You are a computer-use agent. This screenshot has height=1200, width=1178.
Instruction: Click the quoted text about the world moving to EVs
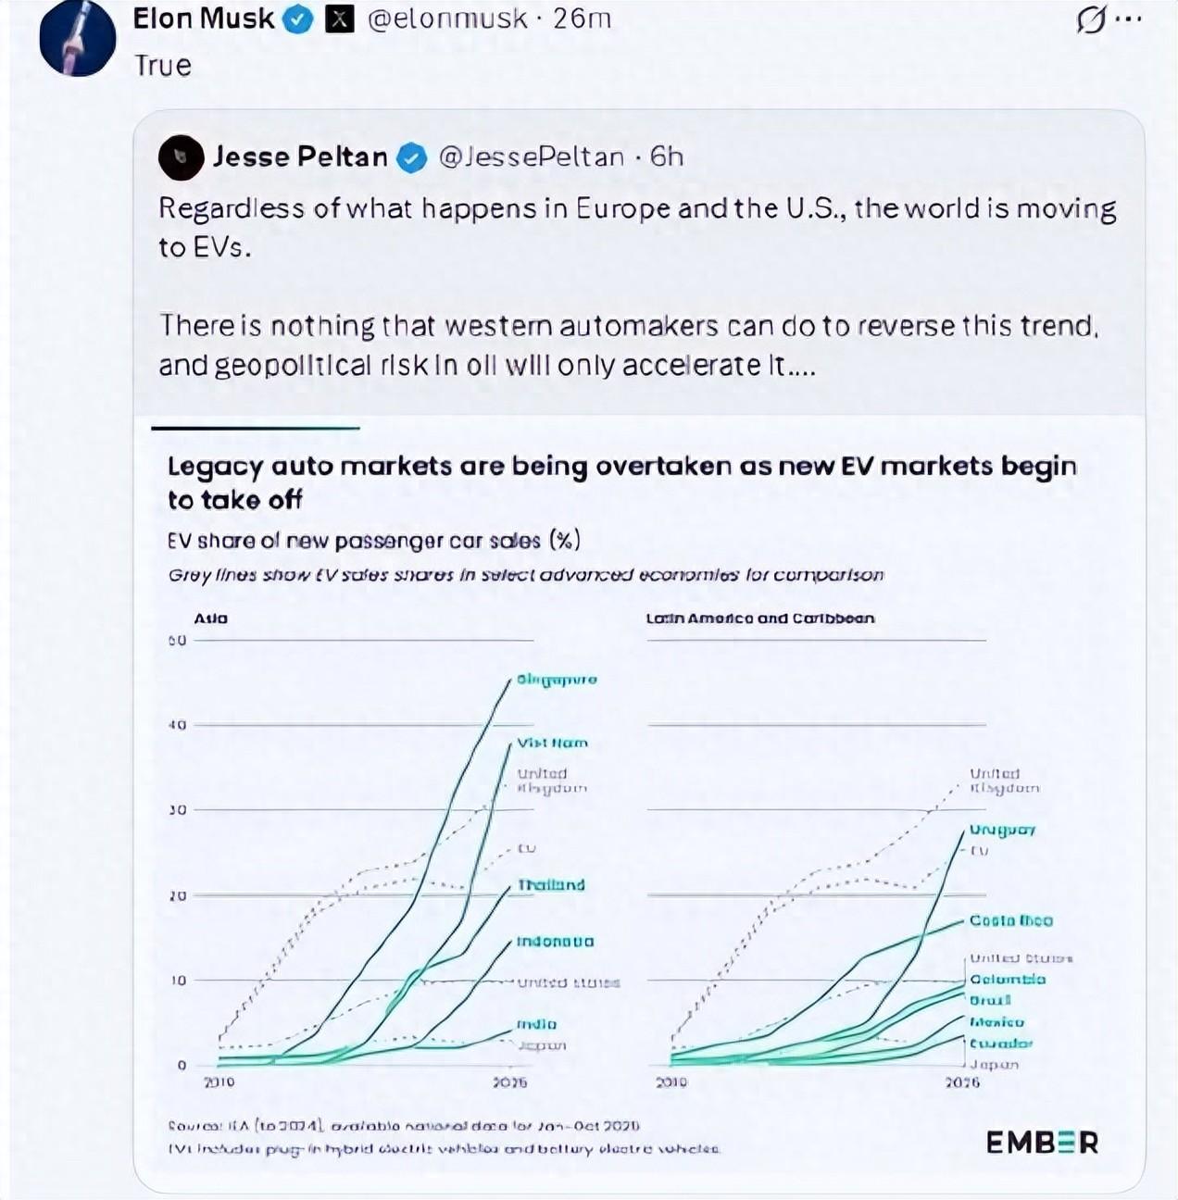(x=637, y=227)
